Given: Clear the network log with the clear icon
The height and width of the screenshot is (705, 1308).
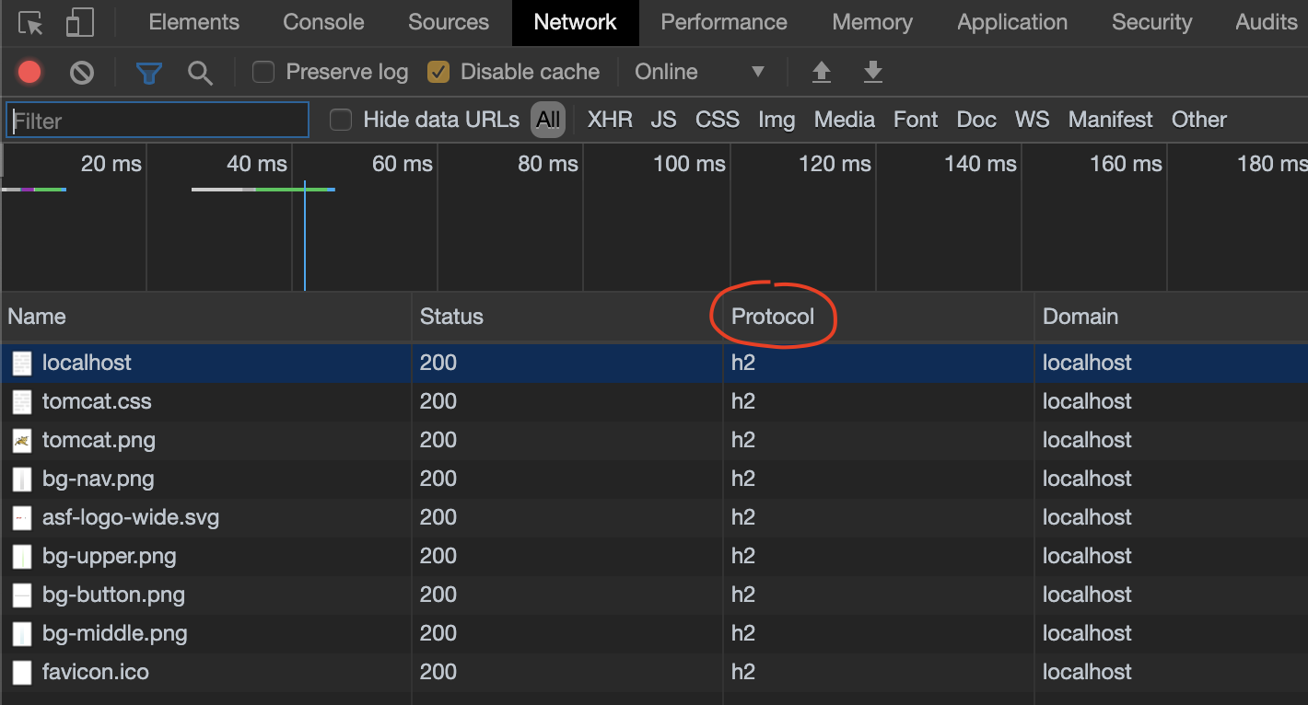Looking at the screenshot, I should [x=82, y=72].
